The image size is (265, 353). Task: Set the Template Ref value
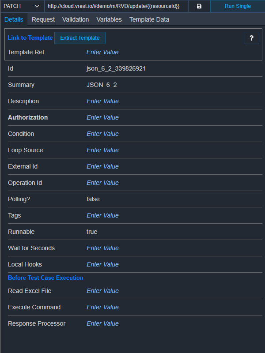[102, 52]
